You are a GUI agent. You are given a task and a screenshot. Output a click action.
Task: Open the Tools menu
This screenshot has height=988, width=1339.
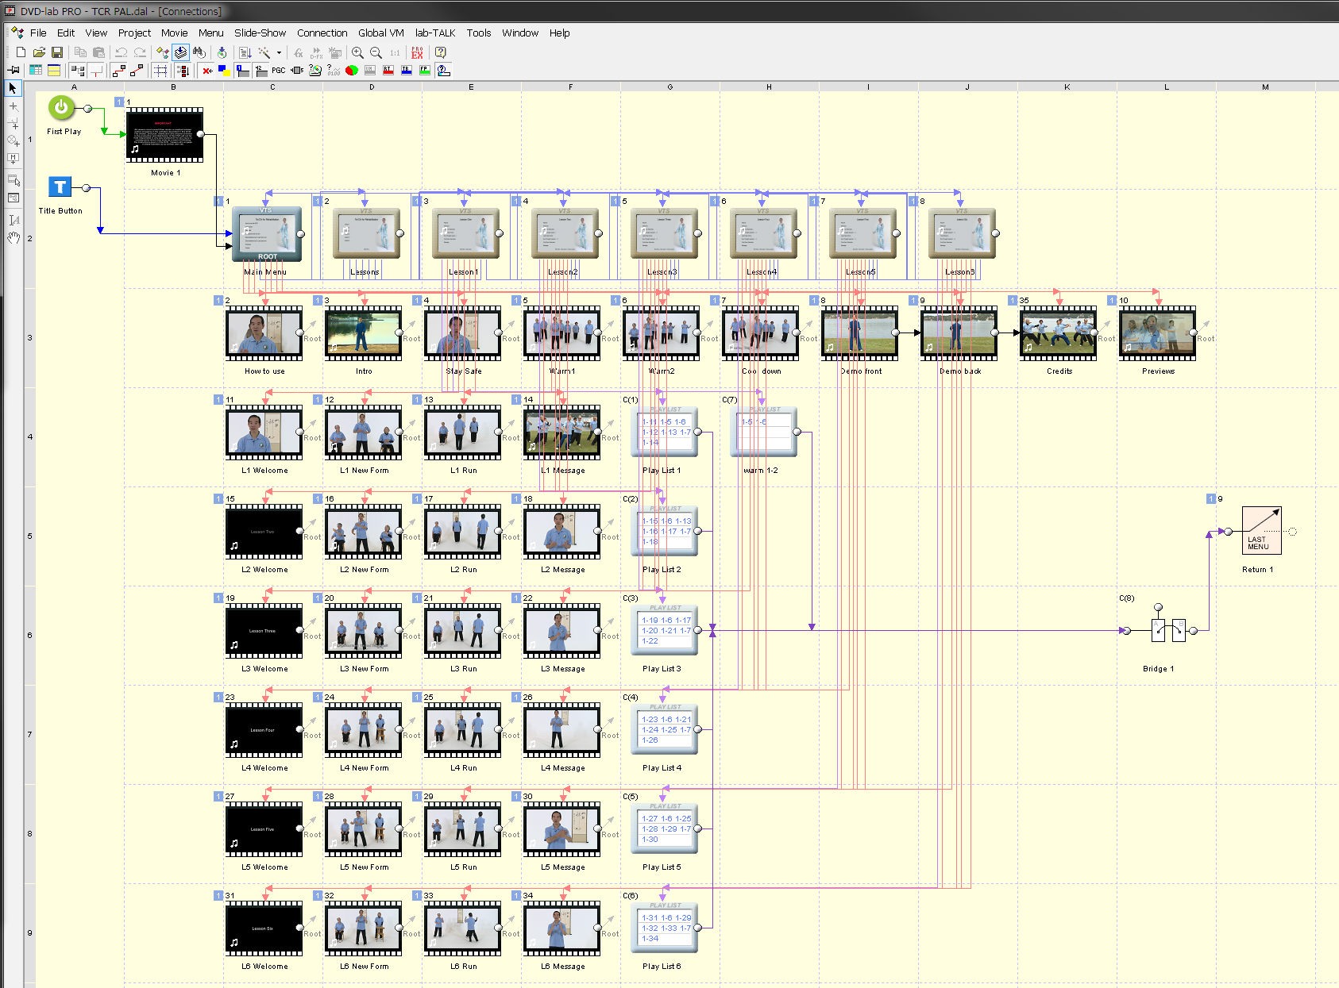click(478, 33)
